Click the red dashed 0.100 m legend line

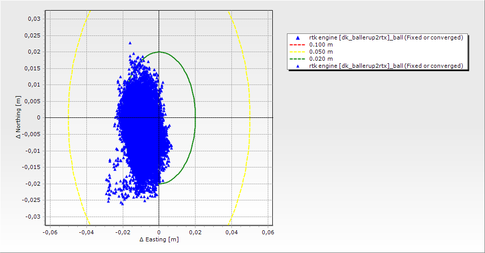coord(297,45)
